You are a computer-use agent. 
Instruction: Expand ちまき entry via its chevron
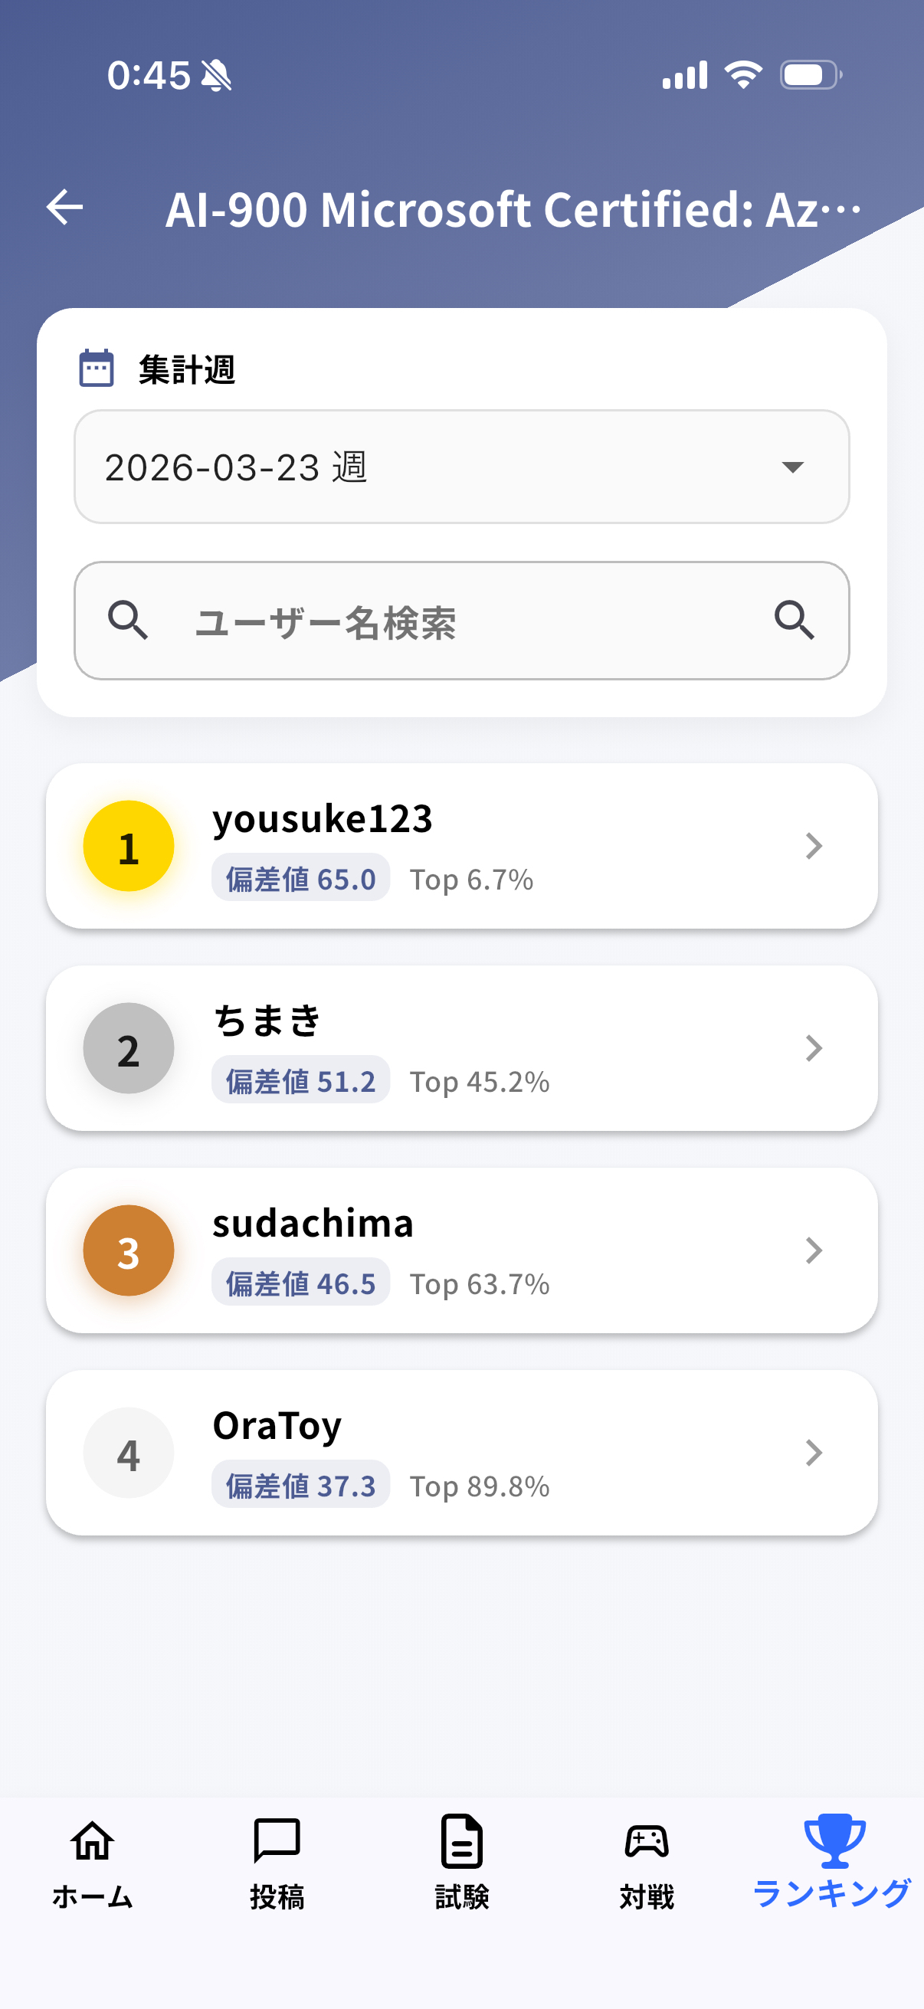click(813, 1048)
